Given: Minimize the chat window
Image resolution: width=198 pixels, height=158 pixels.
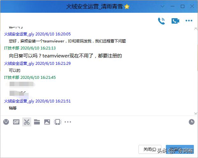Looking at the screenshot, I should (172, 6).
